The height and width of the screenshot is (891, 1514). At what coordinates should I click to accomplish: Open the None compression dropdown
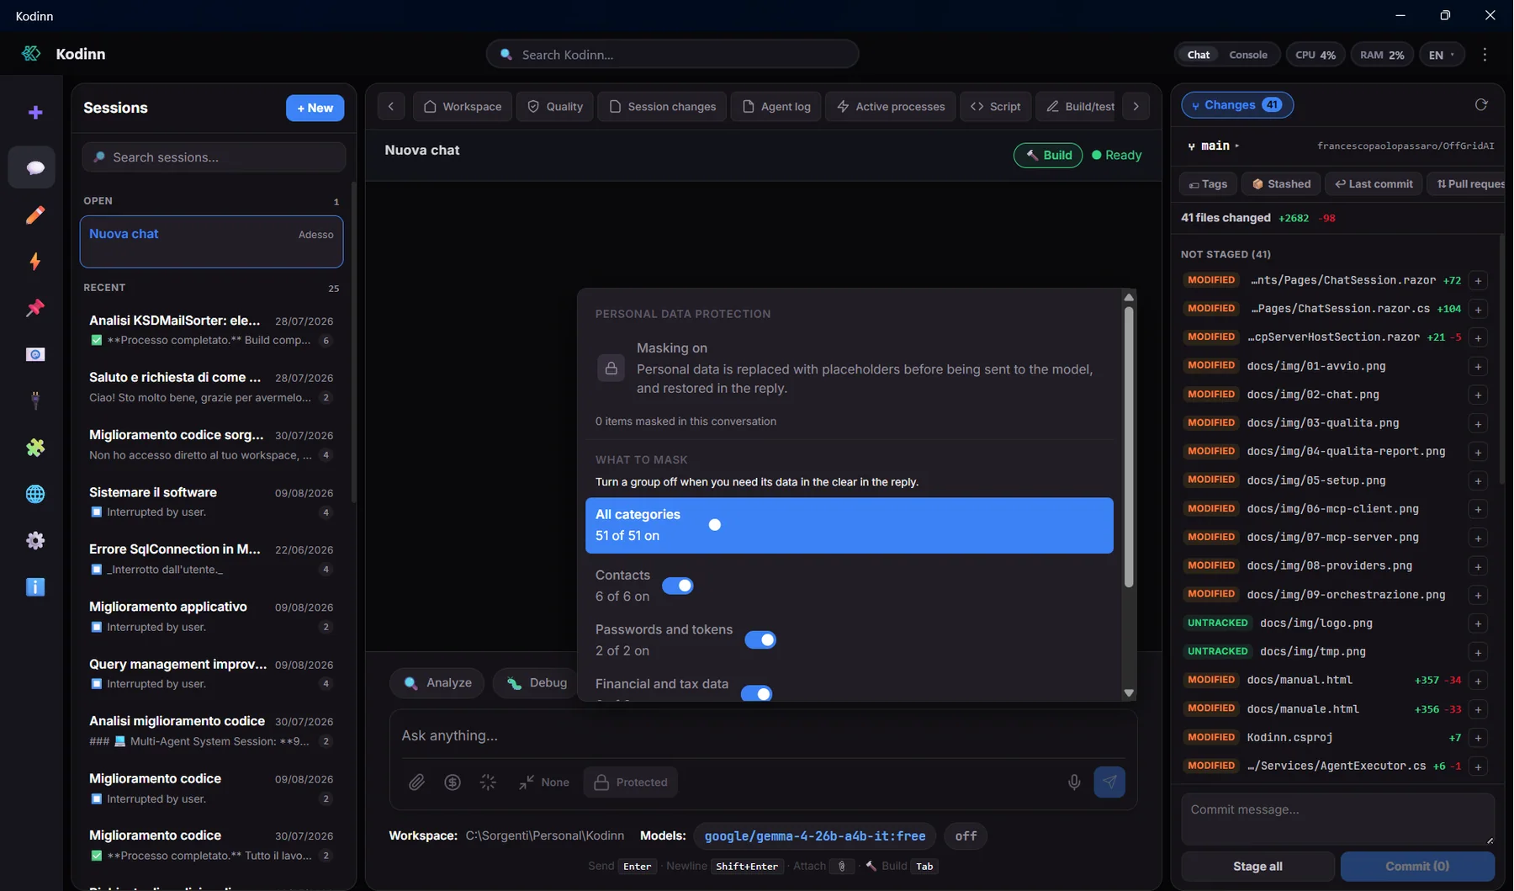[543, 782]
